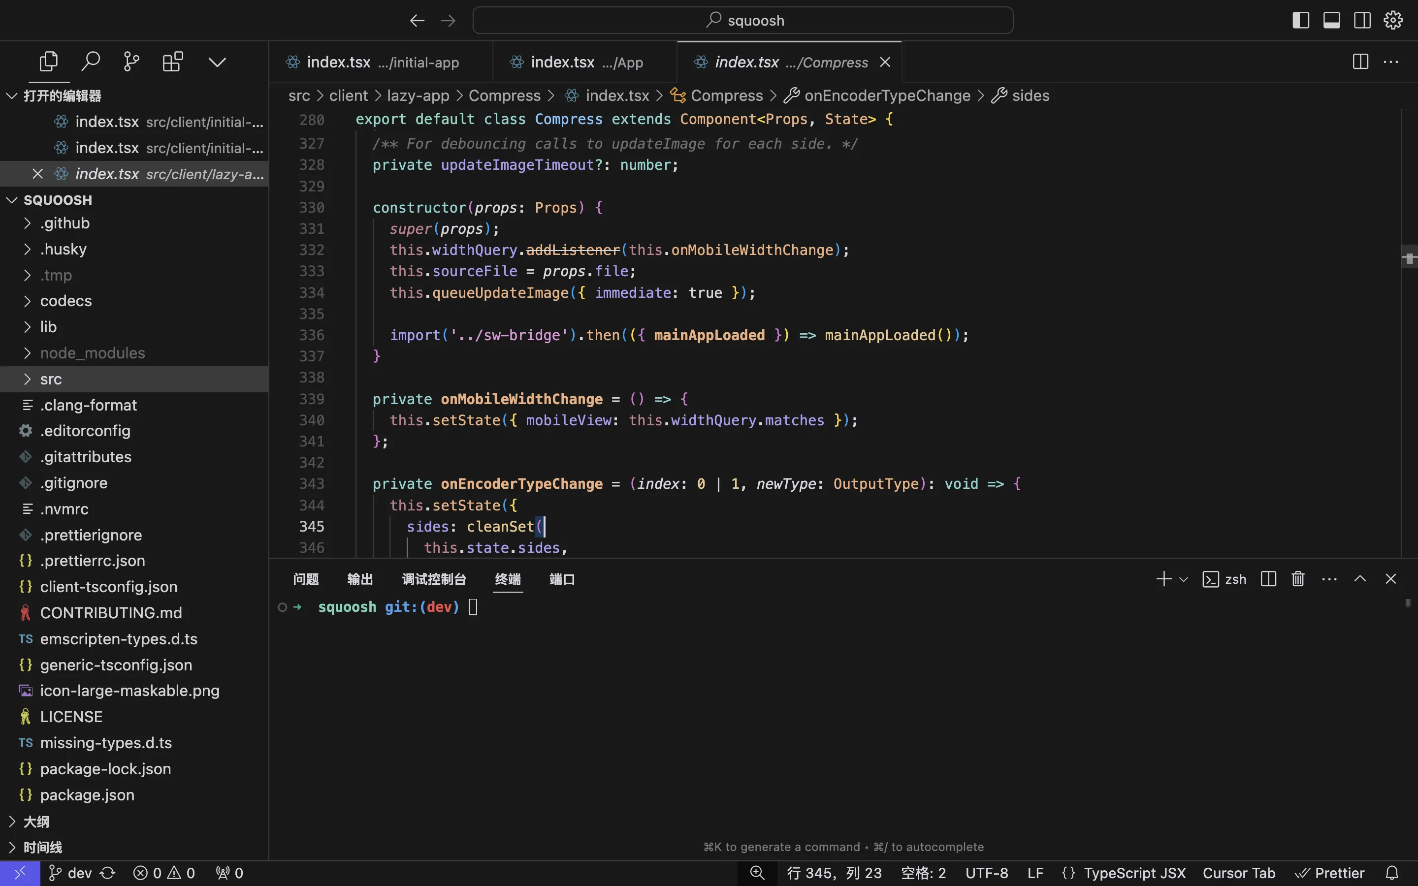Expand the 大纲 outline section
The width and height of the screenshot is (1418, 886).
[x=36, y=821]
